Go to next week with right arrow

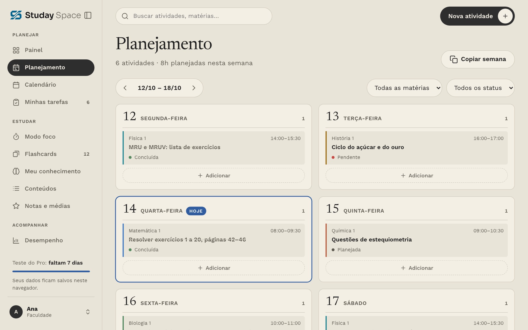click(194, 88)
